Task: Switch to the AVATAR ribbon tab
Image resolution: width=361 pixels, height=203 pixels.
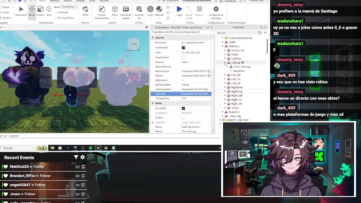Action: coord(68,1)
